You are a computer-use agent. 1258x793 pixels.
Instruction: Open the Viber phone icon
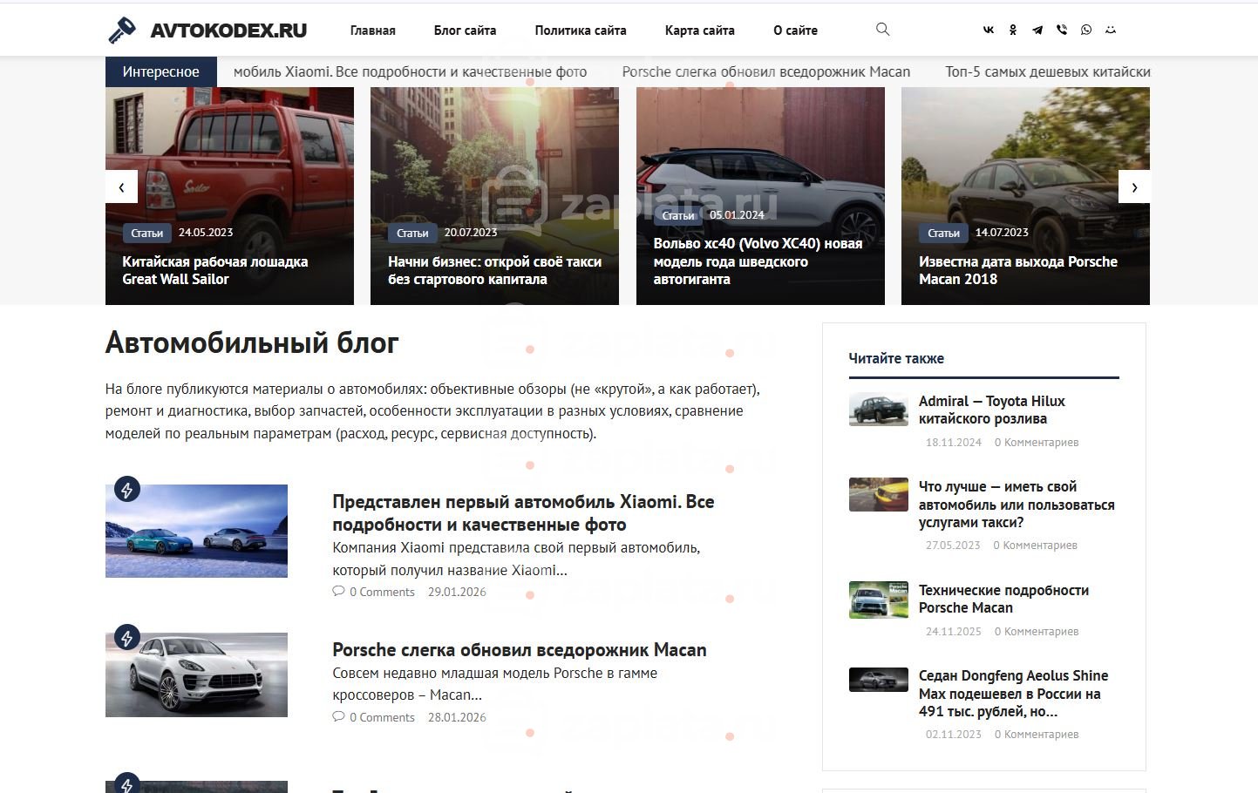(1062, 30)
